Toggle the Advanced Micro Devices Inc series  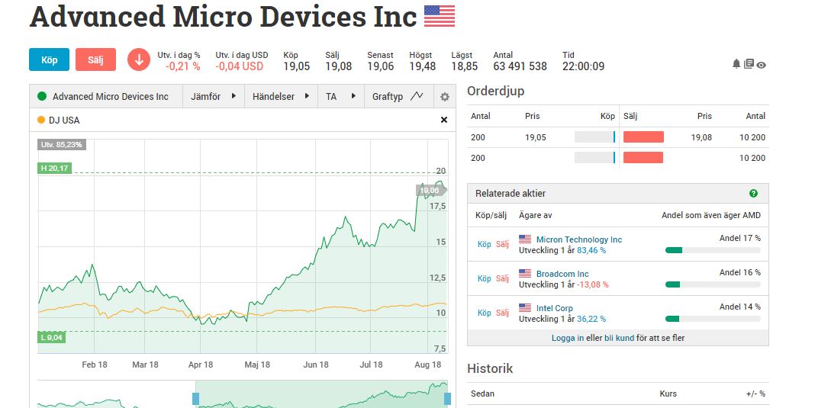(x=103, y=97)
